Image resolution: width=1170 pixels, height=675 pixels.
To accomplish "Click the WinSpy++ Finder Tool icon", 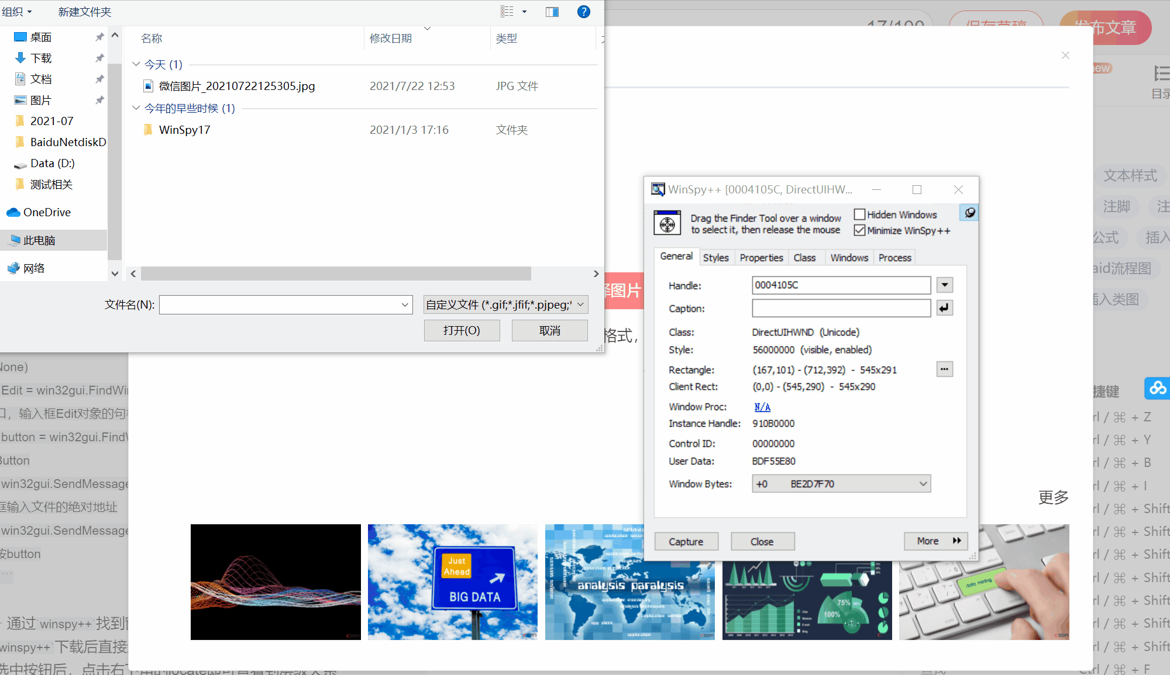I will click(667, 223).
